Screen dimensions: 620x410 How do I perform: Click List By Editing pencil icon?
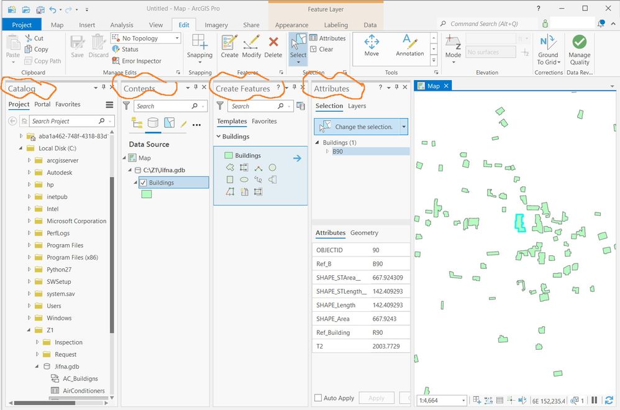[x=183, y=124]
